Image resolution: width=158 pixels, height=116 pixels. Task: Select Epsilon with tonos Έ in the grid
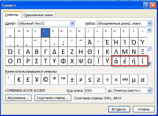coord(107,42)
